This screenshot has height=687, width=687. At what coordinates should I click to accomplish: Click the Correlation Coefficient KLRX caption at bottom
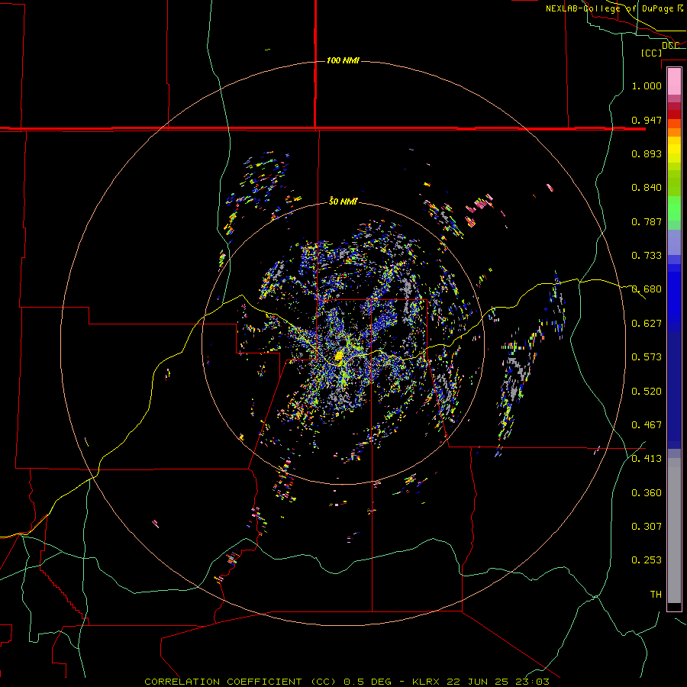pyautogui.click(x=347, y=682)
